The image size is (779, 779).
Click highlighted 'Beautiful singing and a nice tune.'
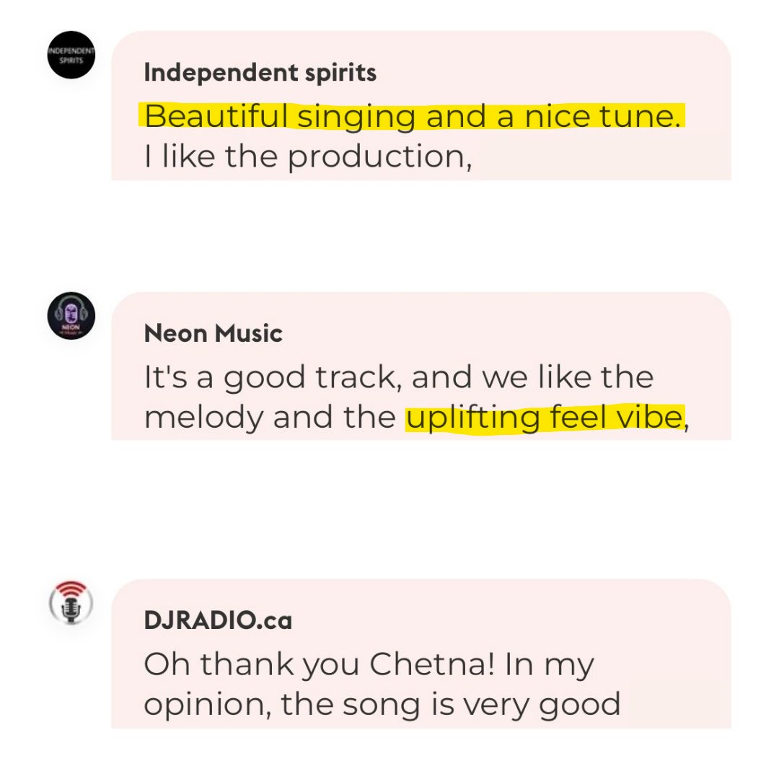point(412,116)
